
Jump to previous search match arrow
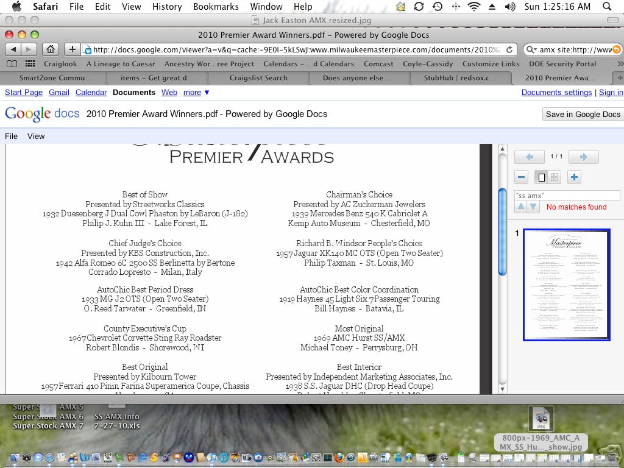521,207
